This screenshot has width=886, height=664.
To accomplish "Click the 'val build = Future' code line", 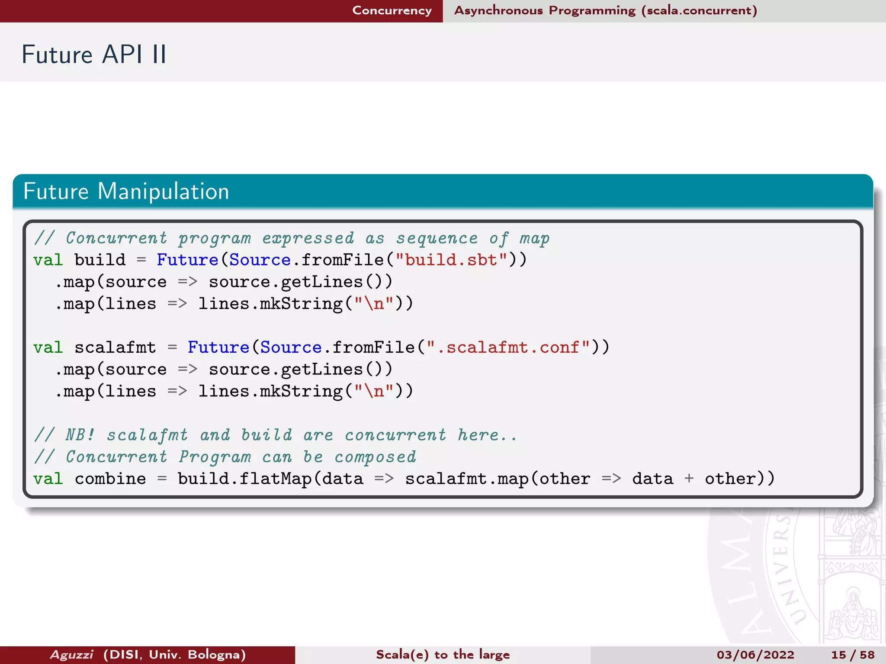I will pyautogui.click(x=280, y=260).
